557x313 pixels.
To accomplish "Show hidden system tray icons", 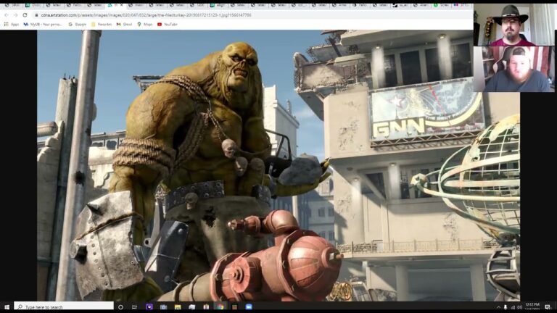I will [498, 307].
